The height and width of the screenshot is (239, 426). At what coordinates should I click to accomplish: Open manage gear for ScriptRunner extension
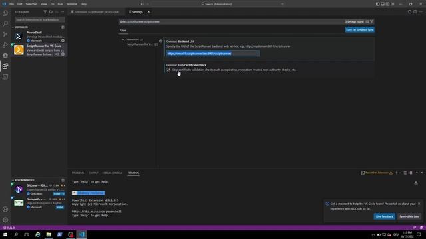[x=63, y=54]
